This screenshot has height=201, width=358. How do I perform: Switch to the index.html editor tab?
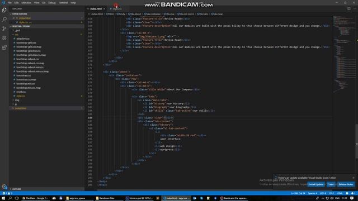pyautogui.click(x=96, y=9)
